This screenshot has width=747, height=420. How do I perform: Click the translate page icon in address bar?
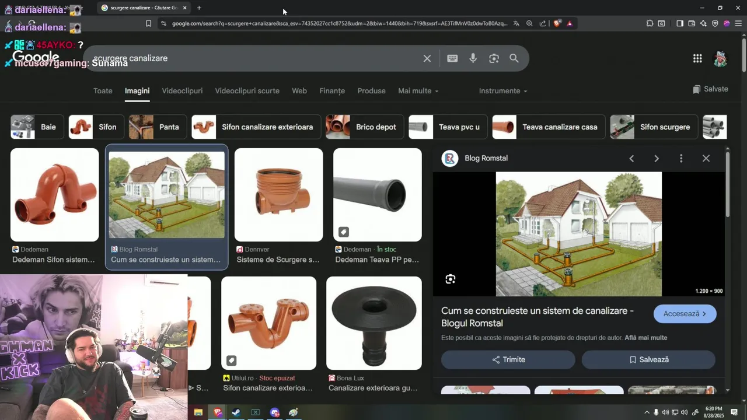pyautogui.click(x=516, y=23)
